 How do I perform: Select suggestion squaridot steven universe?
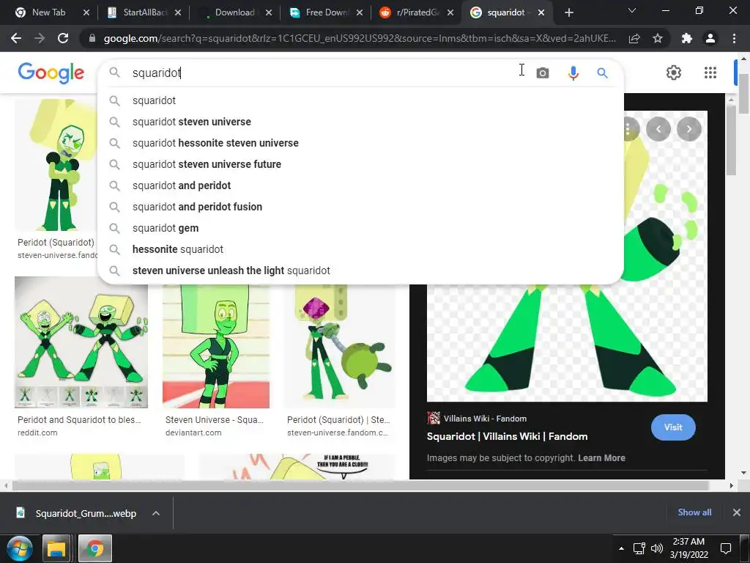[360, 122]
